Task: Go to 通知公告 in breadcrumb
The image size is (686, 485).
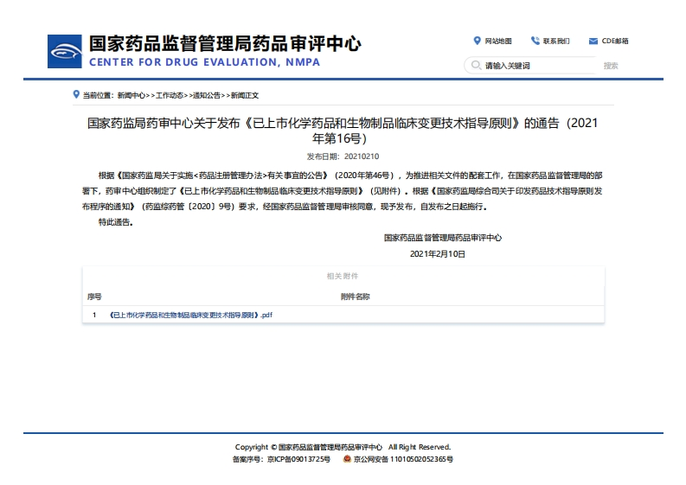Action: 207,95
